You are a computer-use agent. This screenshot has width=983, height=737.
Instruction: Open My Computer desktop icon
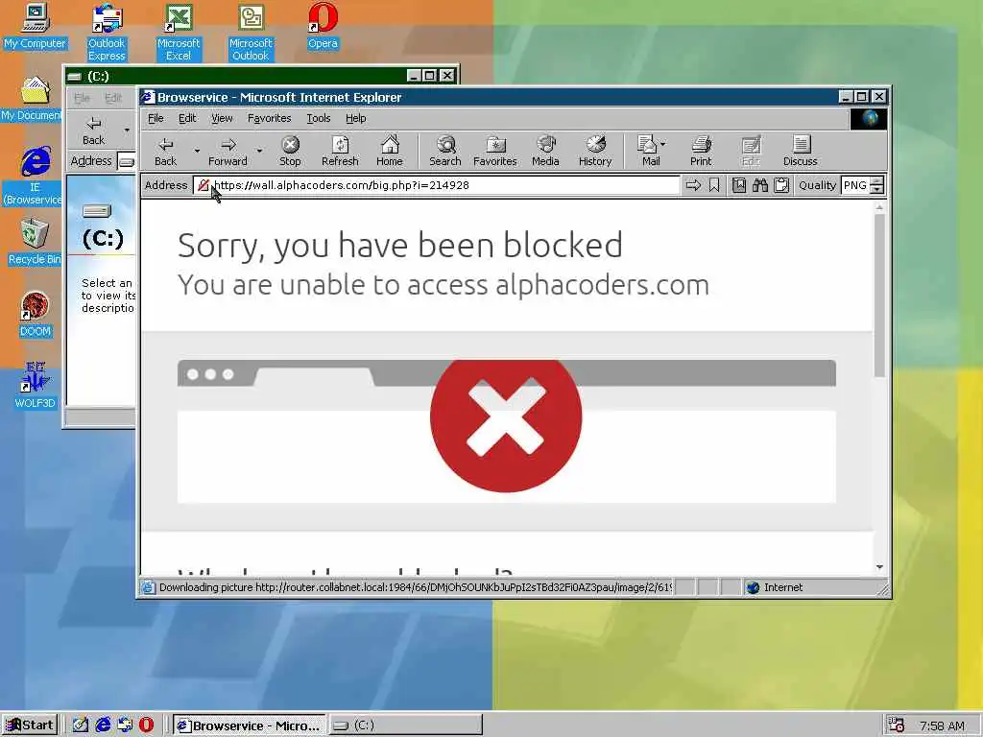[36, 26]
